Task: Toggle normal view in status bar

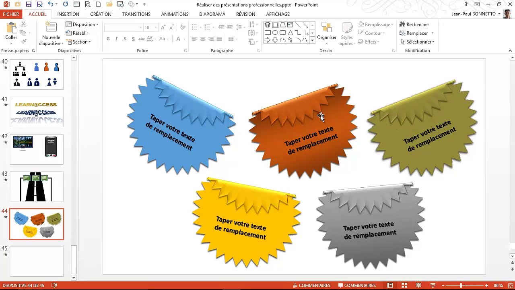Action: pos(390,285)
